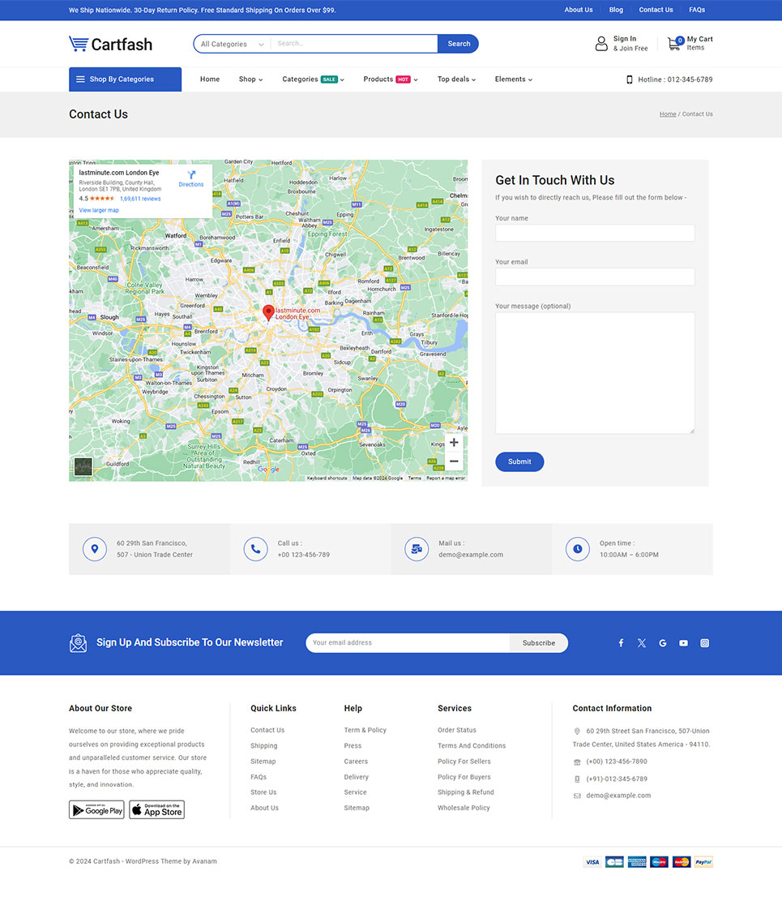The width and height of the screenshot is (782, 910).
Task: Open the My Cart shopping cart icon
Action: coord(674,44)
